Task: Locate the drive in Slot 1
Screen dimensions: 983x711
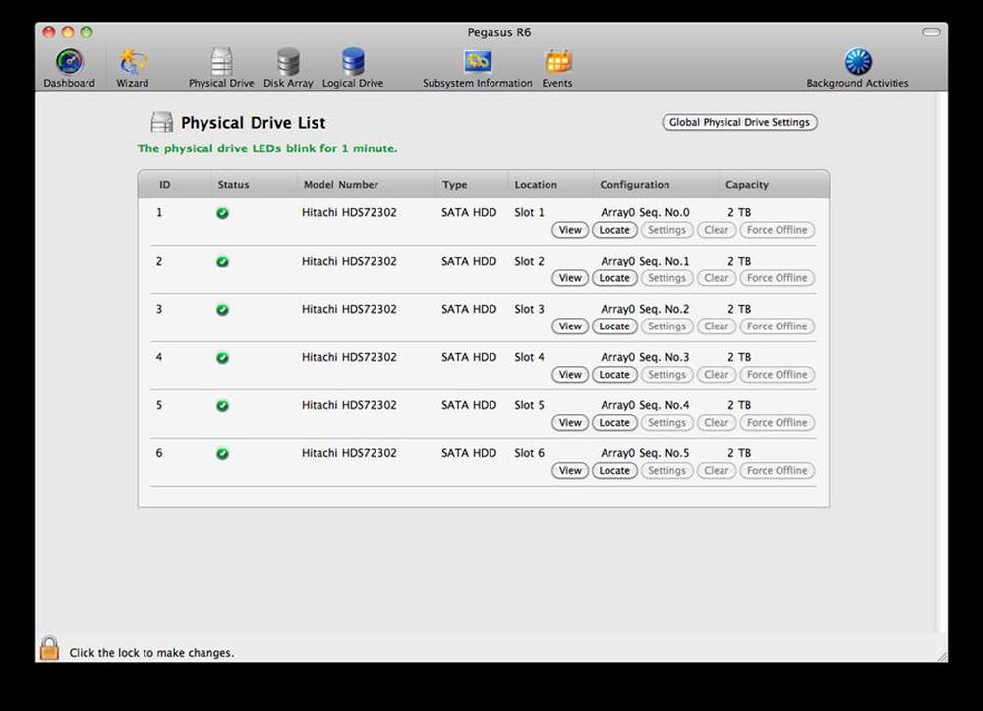Action: coord(614,230)
